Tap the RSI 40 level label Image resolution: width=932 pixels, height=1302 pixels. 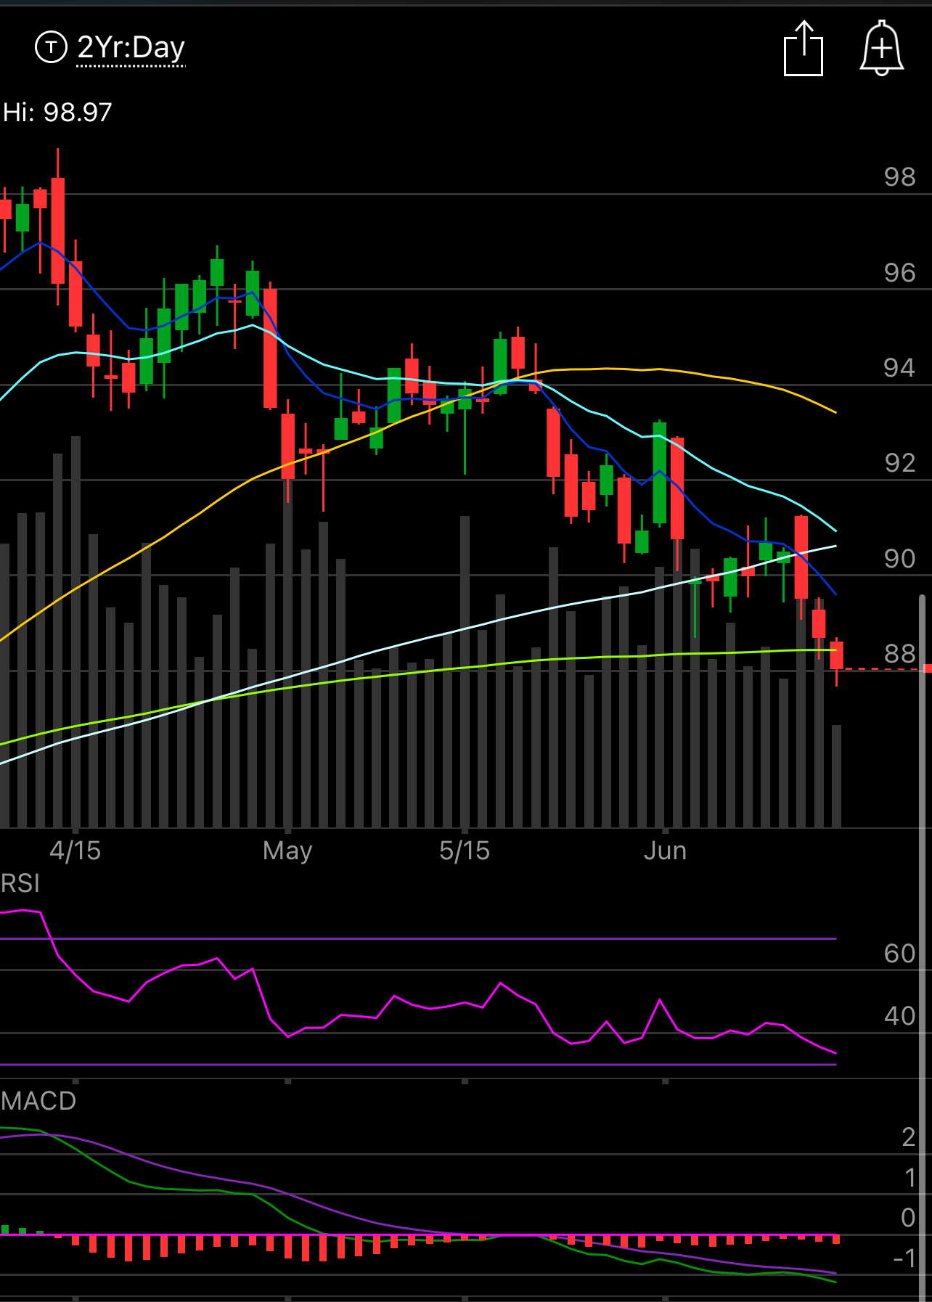point(899,1016)
